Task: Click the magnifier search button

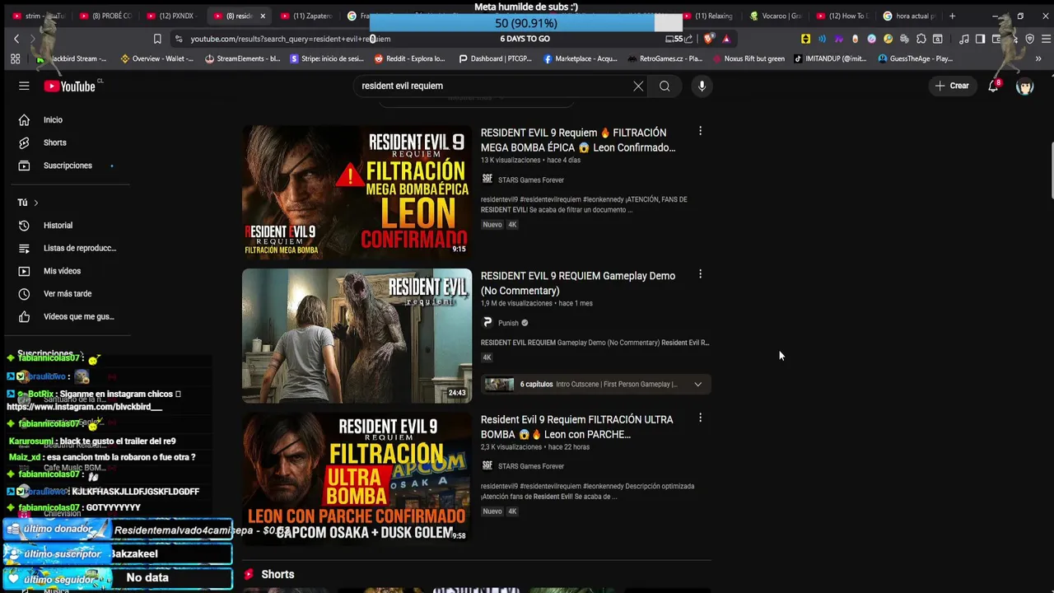Action: [665, 86]
